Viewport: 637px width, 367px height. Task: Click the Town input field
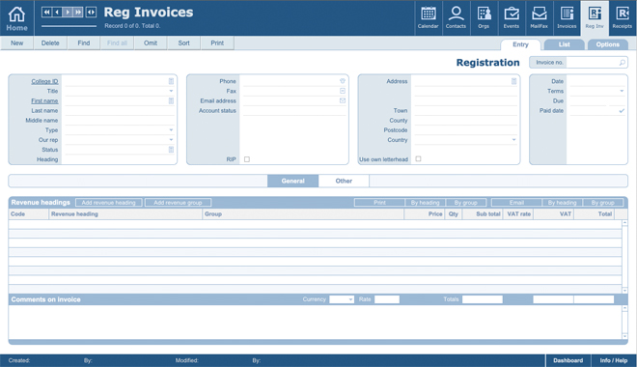click(465, 110)
